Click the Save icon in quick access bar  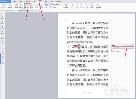4,11
